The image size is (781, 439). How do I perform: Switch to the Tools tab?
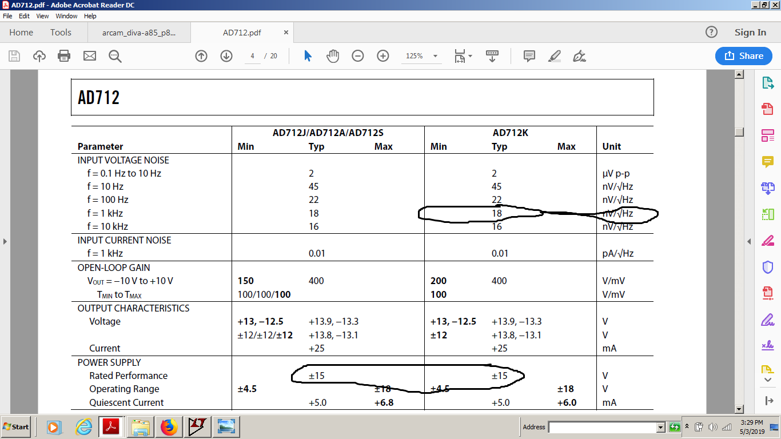(x=61, y=33)
